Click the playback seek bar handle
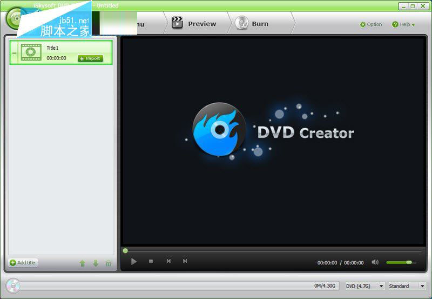The image size is (432, 299). [125, 251]
